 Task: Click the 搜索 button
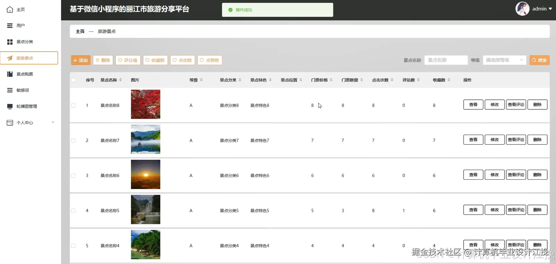coord(539,60)
